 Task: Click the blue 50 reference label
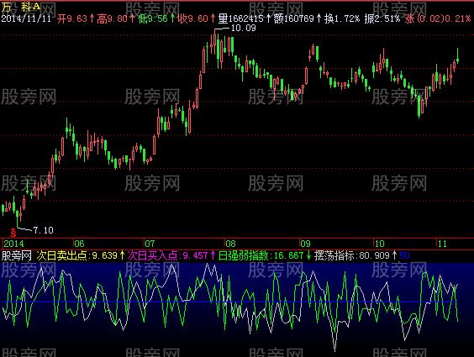[x=405, y=256]
